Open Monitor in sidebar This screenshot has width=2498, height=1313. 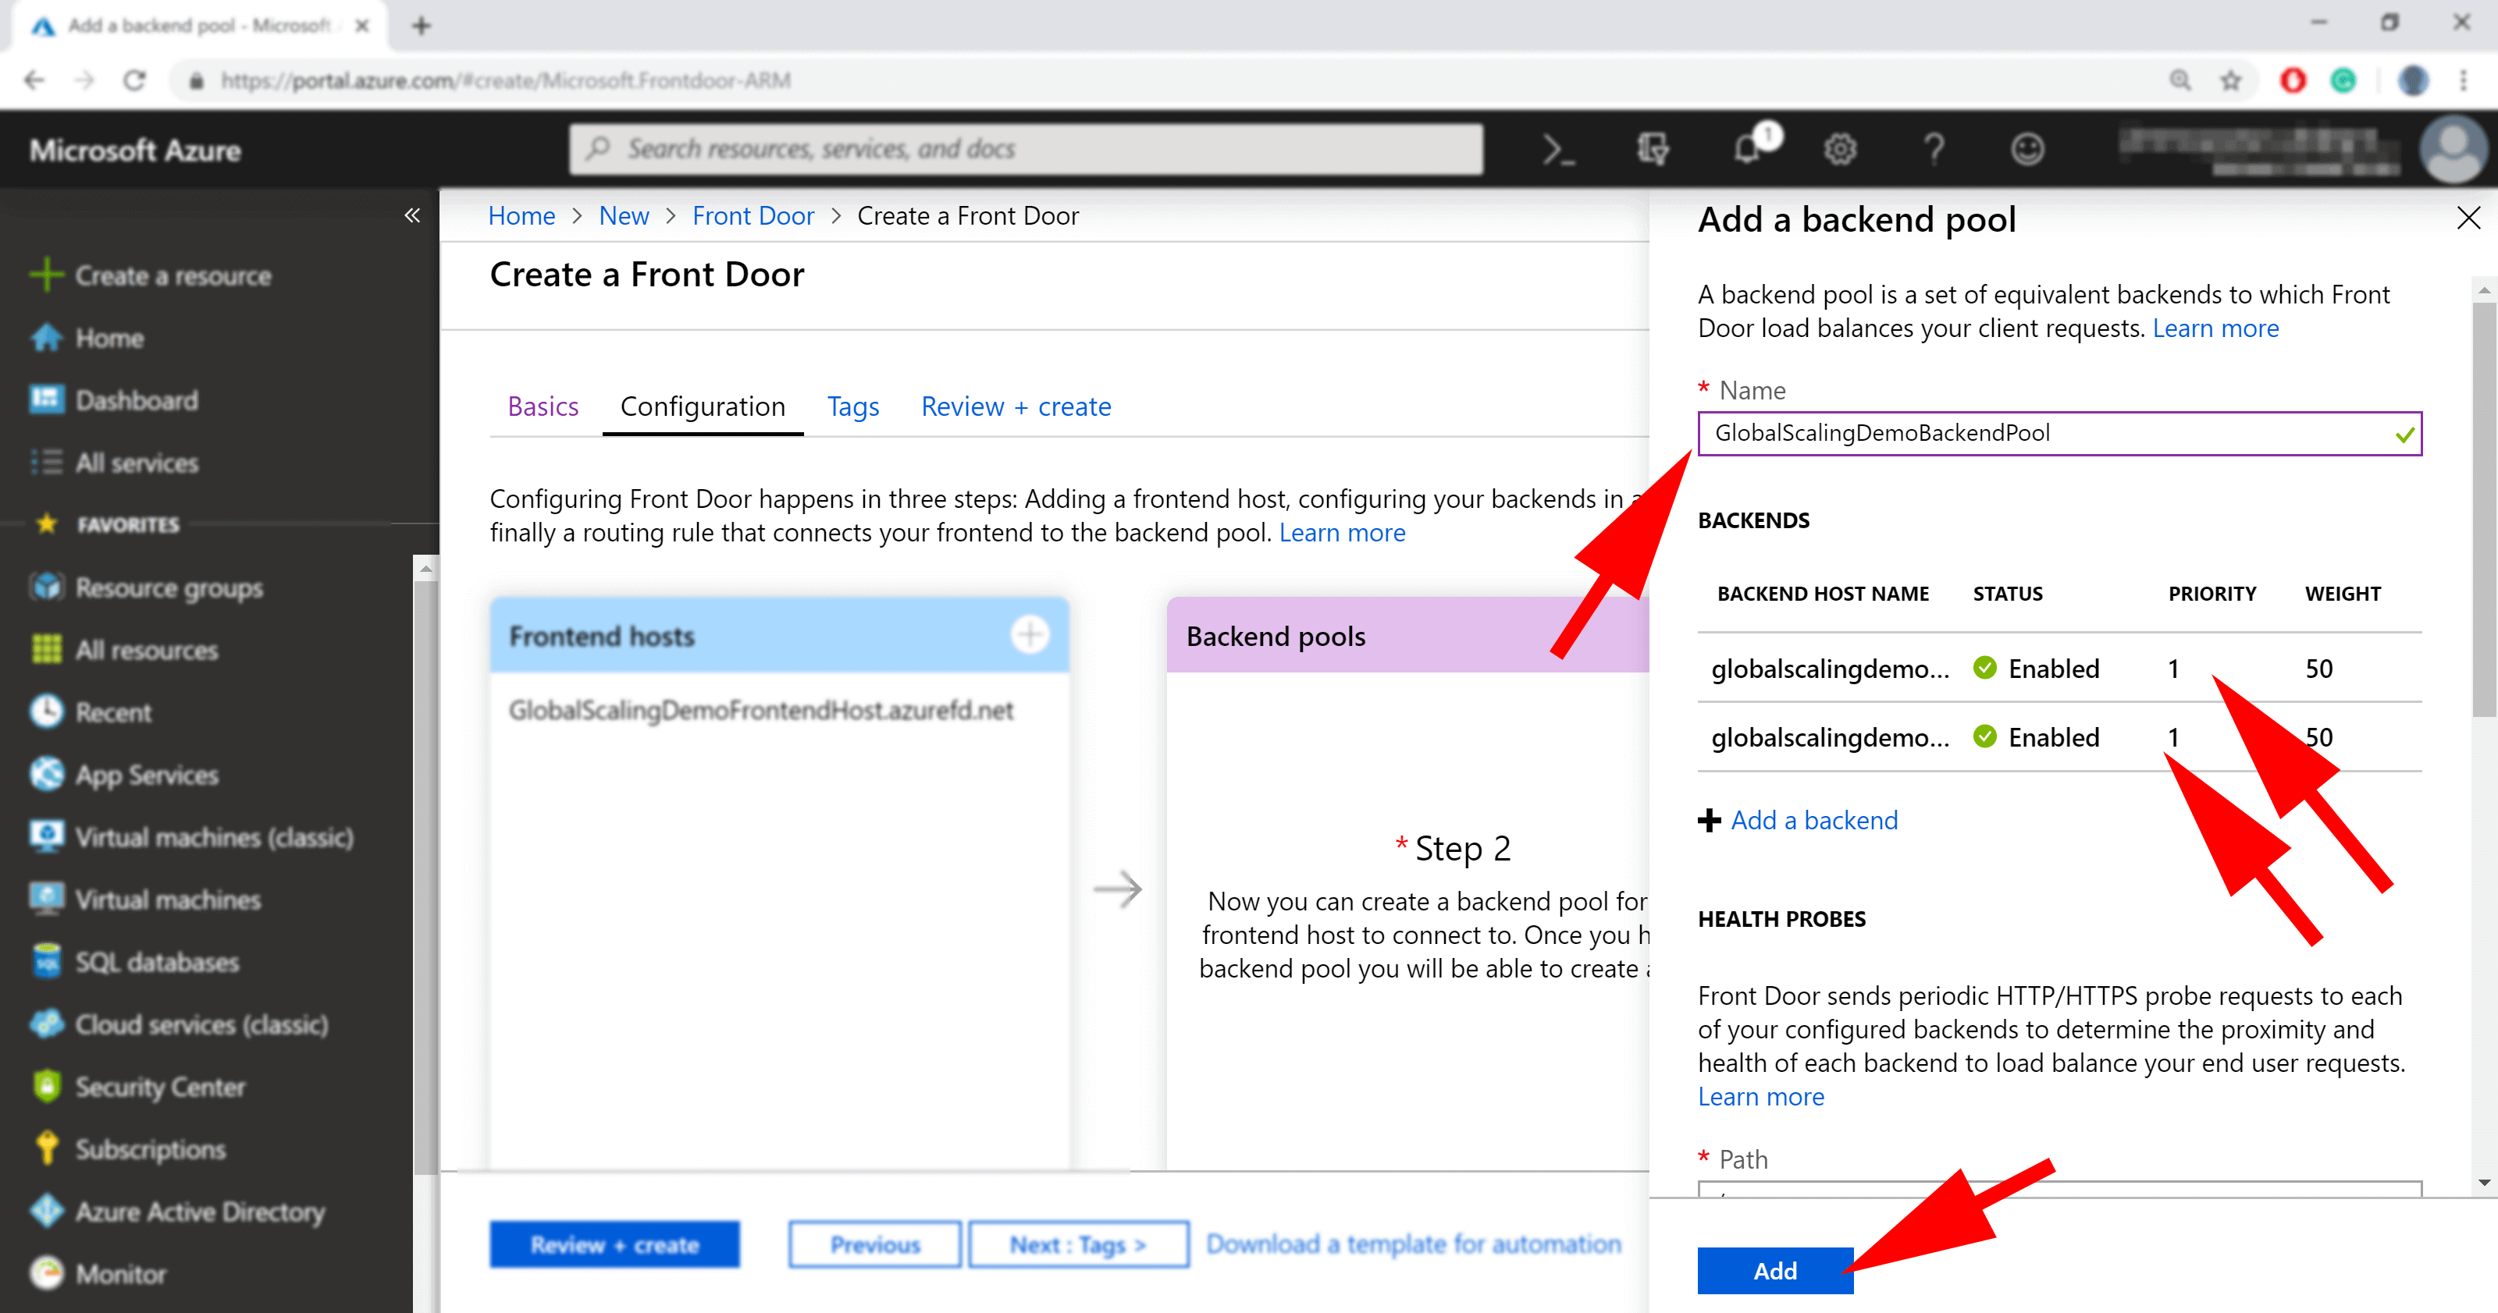(x=120, y=1273)
